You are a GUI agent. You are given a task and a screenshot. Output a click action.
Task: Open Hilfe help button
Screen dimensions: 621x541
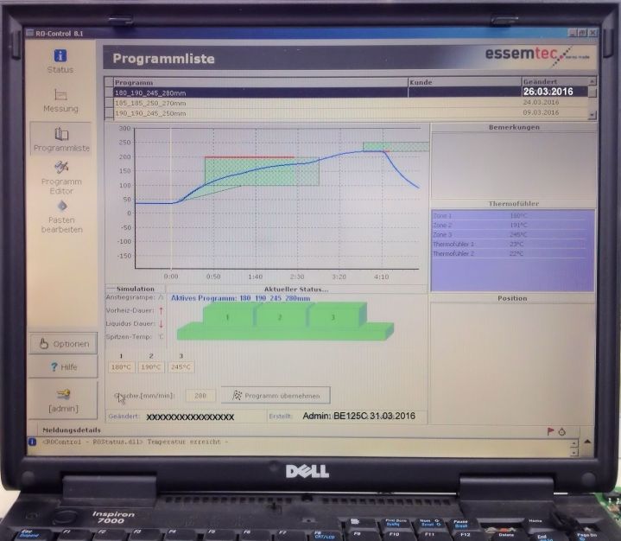(62, 366)
